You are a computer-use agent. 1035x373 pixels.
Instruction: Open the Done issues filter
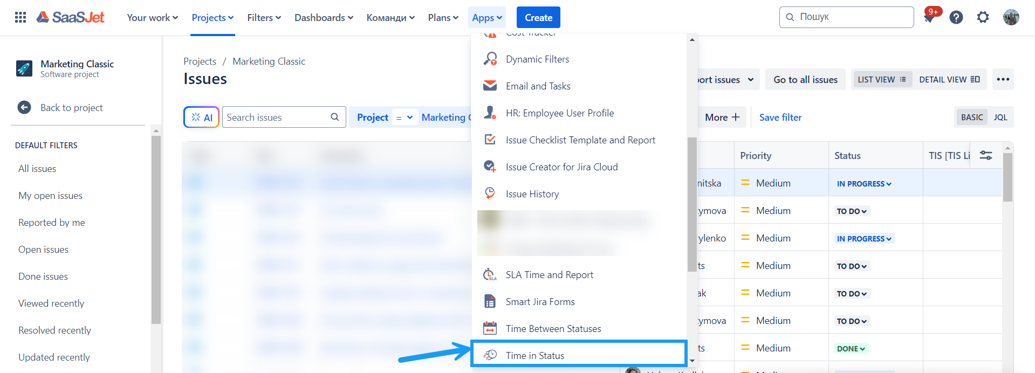tap(43, 276)
